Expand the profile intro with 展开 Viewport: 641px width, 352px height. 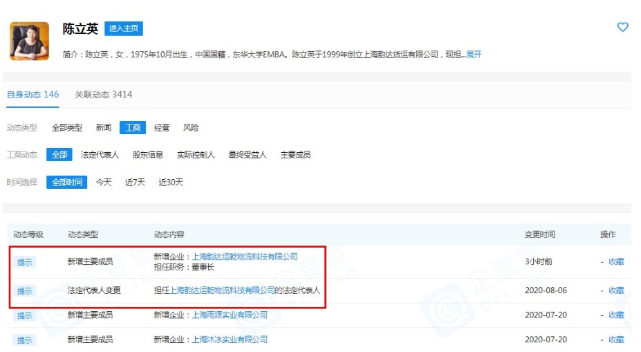click(474, 55)
